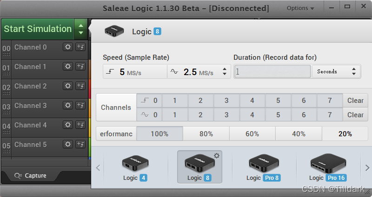The image size is (372, 197).
Task: Click the Channel 0 label
Action: click(30, 47)
